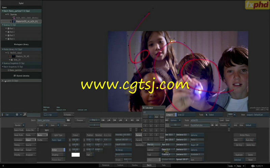
Task: Click the Intensity 100.00% slider field
Action: (x=124, y=135)
